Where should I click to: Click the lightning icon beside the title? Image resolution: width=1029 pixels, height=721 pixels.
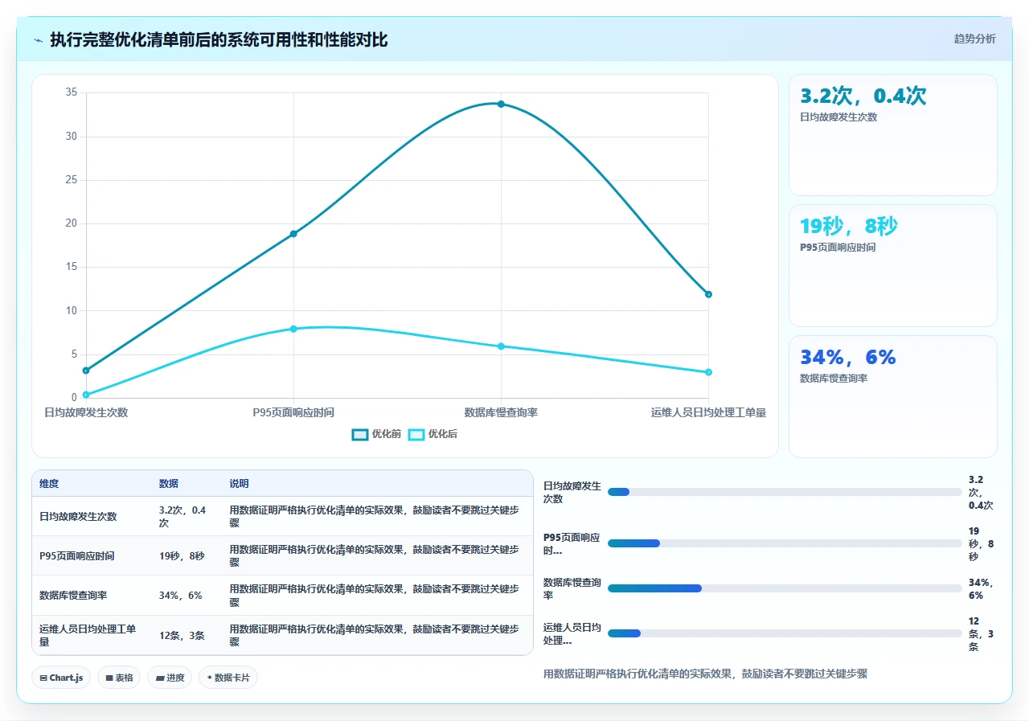(39, 39)
